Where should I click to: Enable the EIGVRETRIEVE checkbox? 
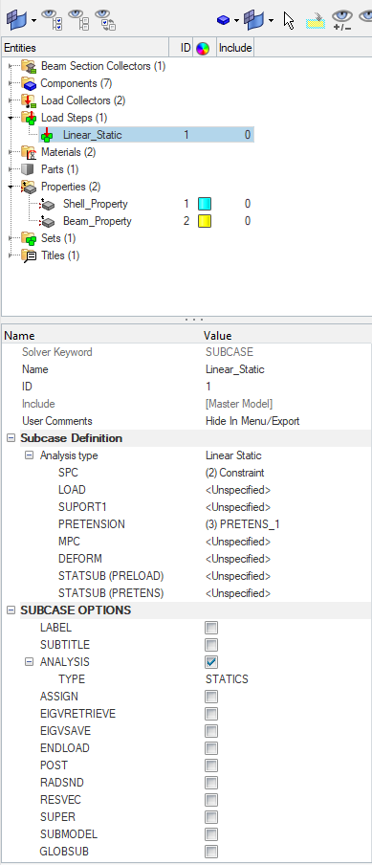211,714
